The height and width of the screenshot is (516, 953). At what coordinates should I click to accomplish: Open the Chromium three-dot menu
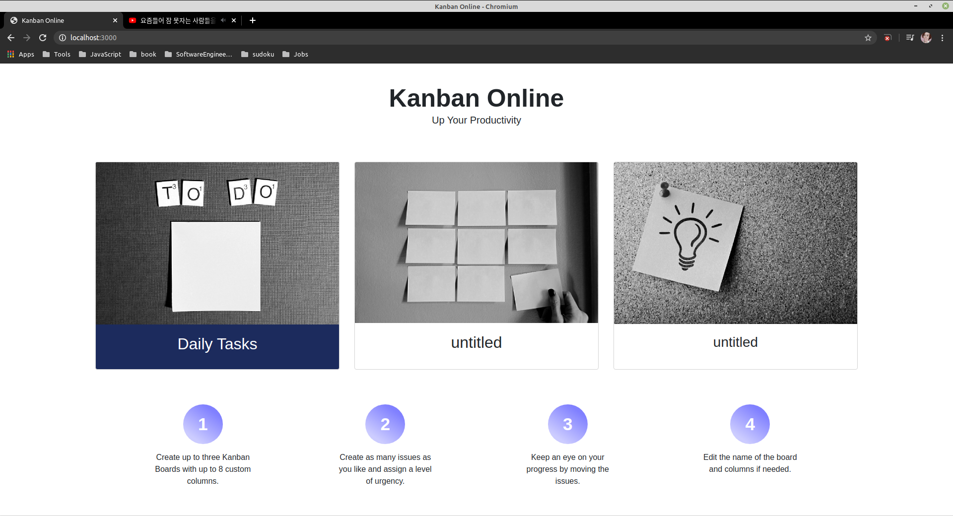pos(942,38)
